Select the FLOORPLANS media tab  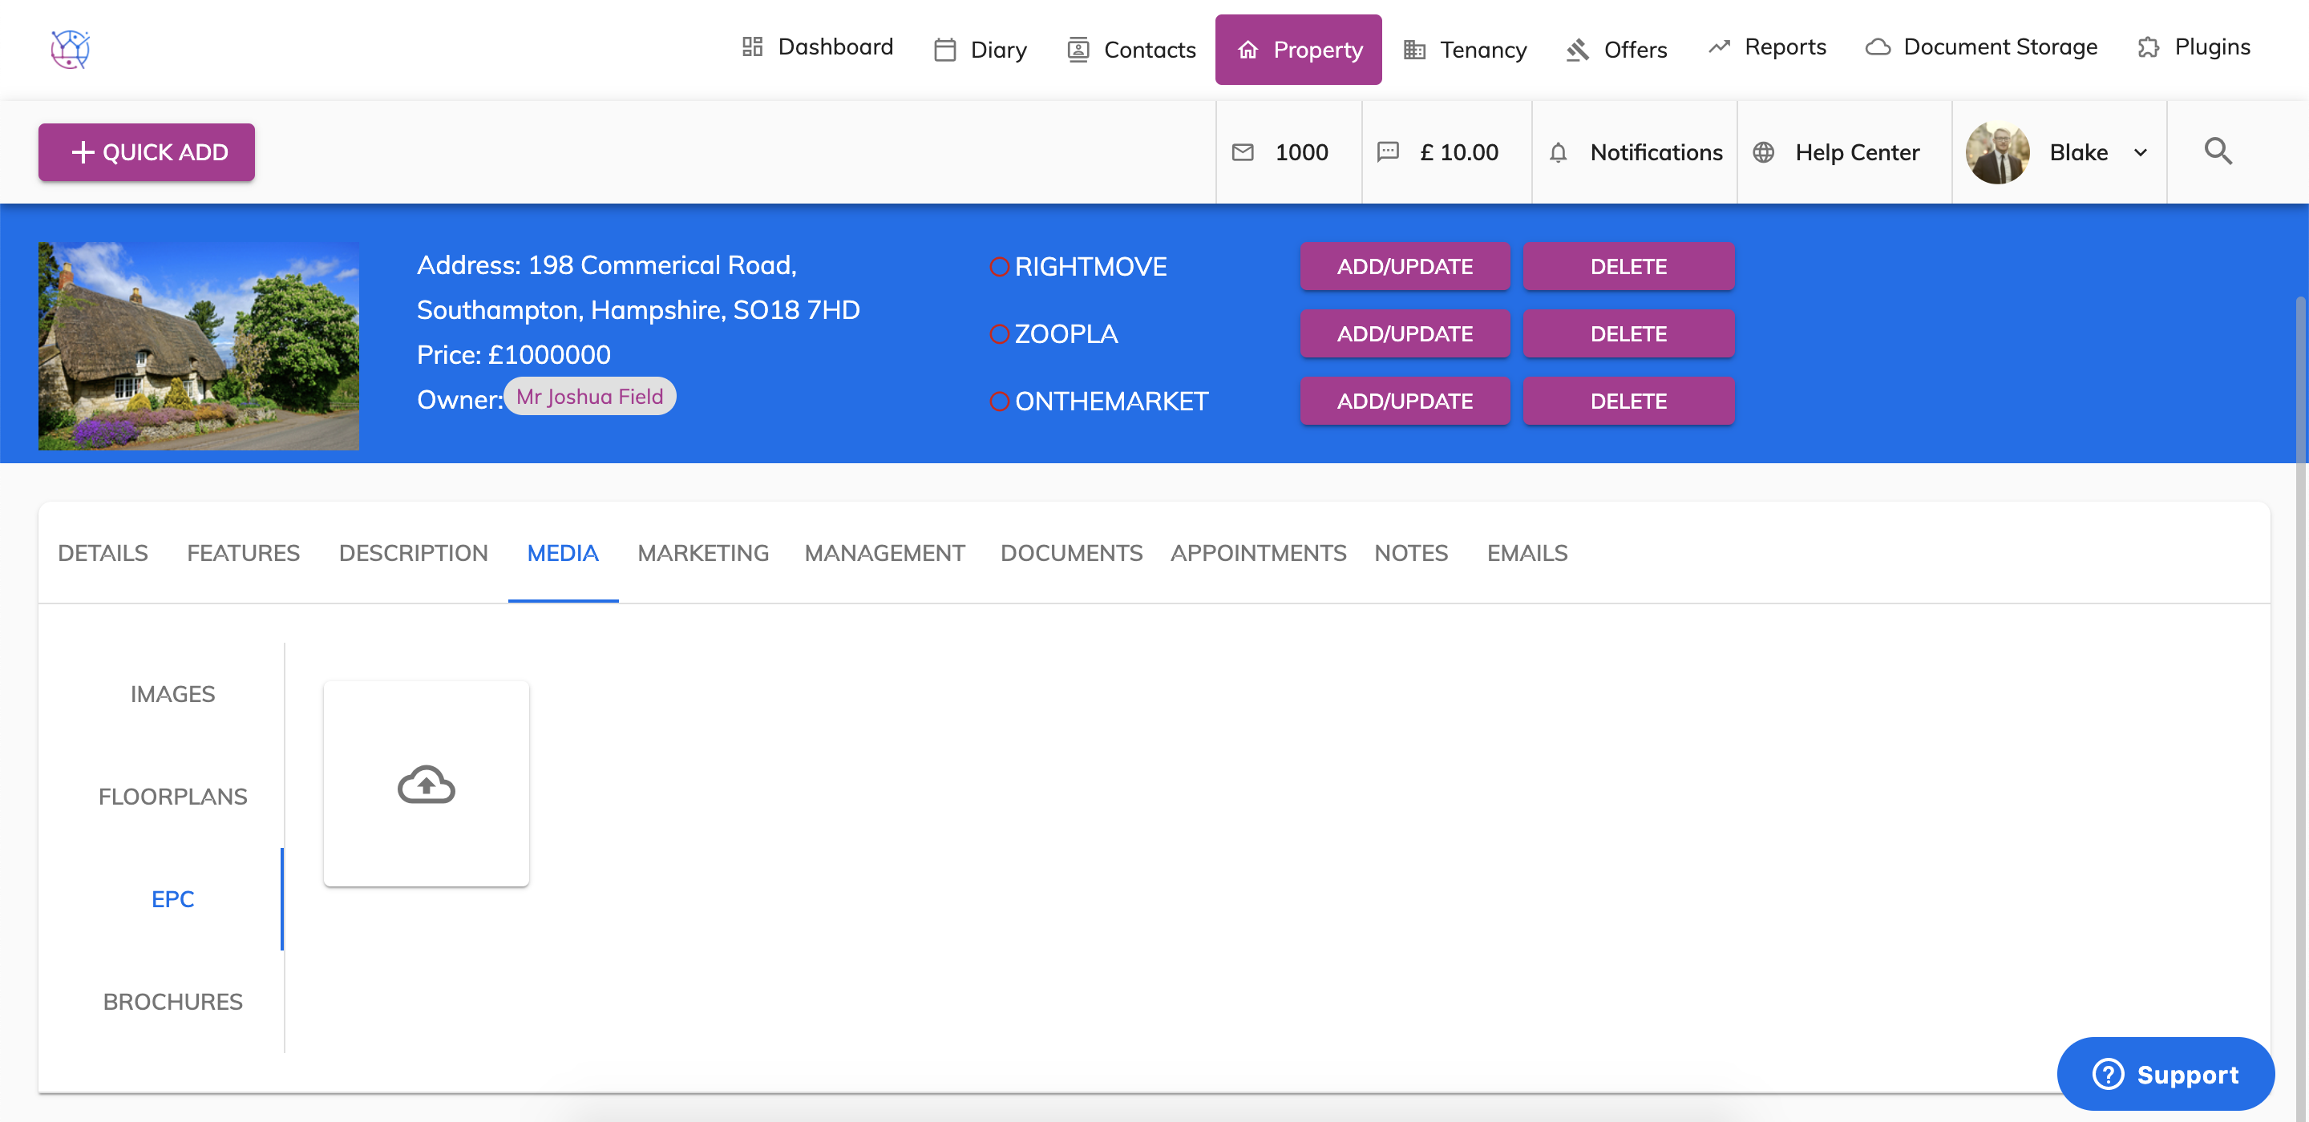pos(173,796)
